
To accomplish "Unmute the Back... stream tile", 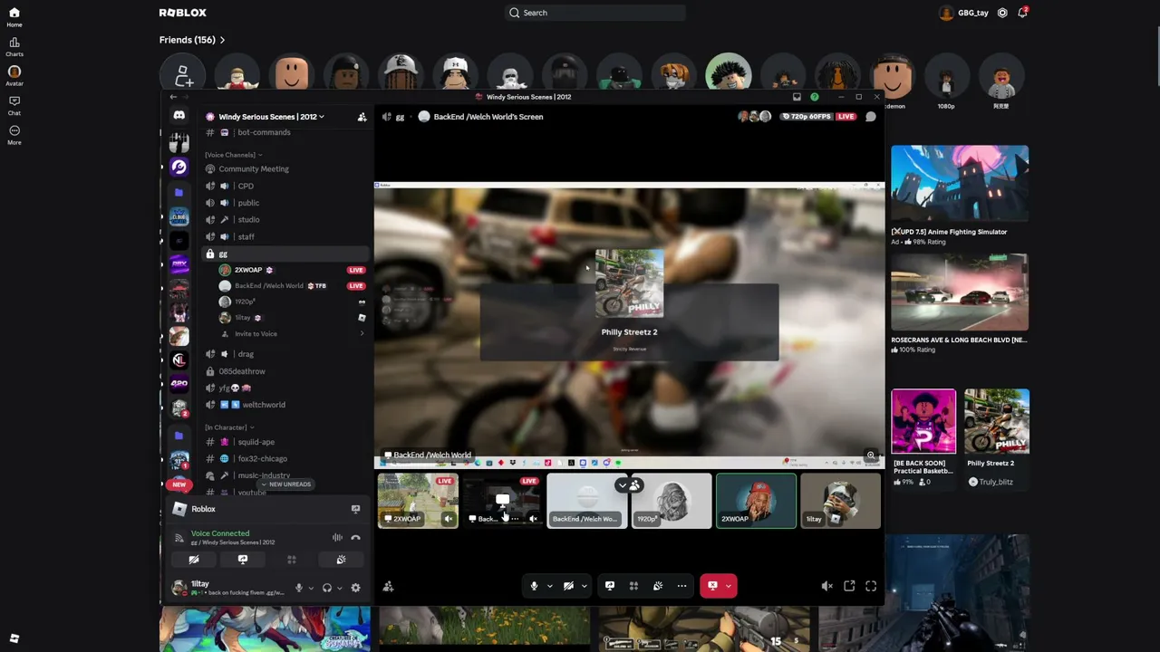I will 533,519.
